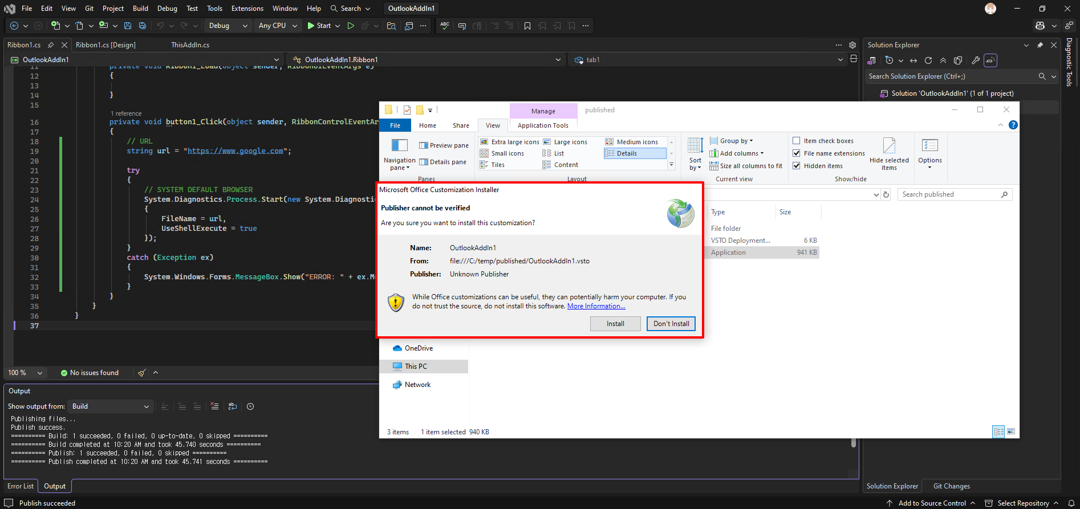Refresh the Solution Explorer
The image size is (1080, 509).
[x=928, y=60]
